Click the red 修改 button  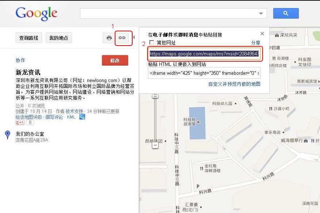(115, 61)
